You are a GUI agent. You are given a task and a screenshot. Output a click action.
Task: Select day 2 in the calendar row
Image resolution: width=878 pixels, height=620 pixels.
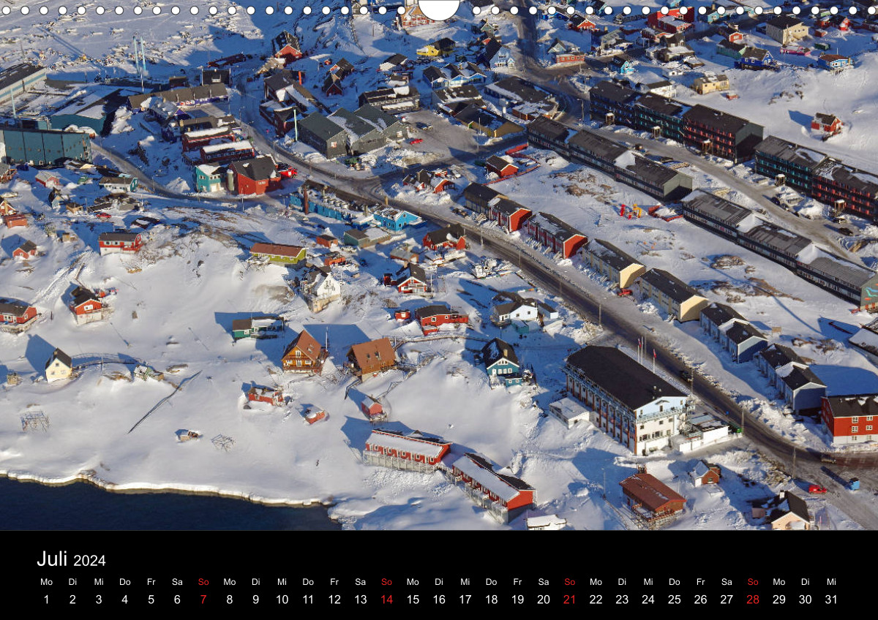[x=72, y=600]
